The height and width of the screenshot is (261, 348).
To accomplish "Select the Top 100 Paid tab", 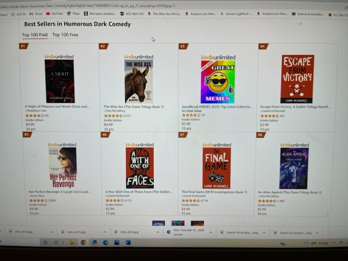I will coord(35,35).
